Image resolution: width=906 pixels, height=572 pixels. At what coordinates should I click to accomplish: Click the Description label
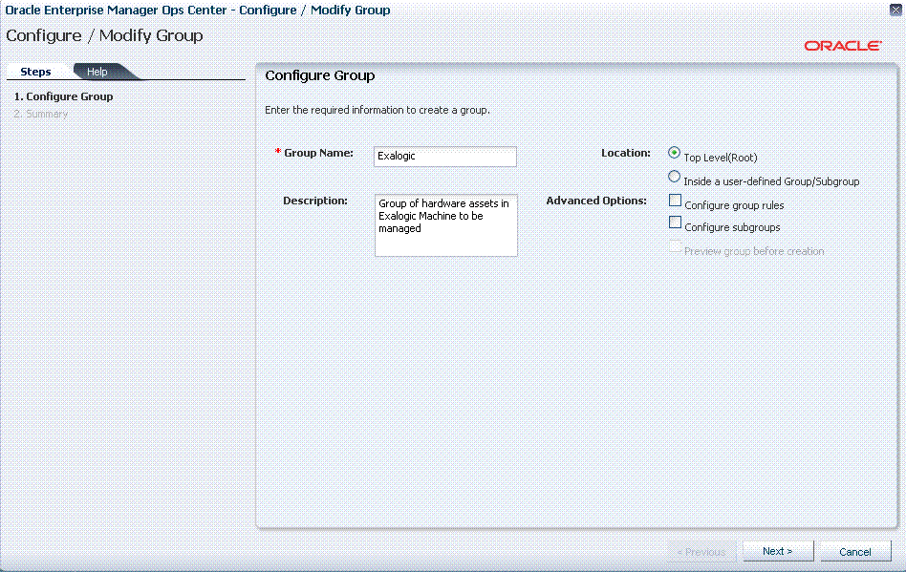click(x=315, y=201)
